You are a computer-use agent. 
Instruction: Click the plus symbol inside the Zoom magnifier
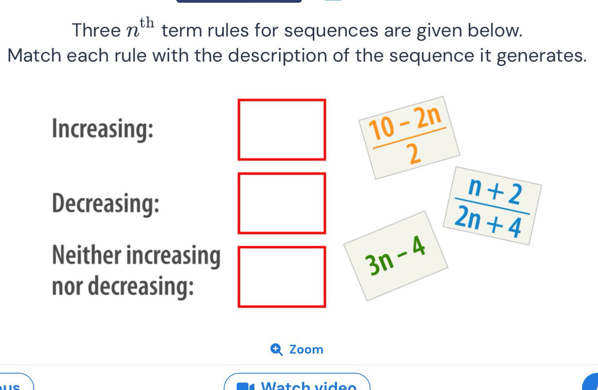pos(276,349)
